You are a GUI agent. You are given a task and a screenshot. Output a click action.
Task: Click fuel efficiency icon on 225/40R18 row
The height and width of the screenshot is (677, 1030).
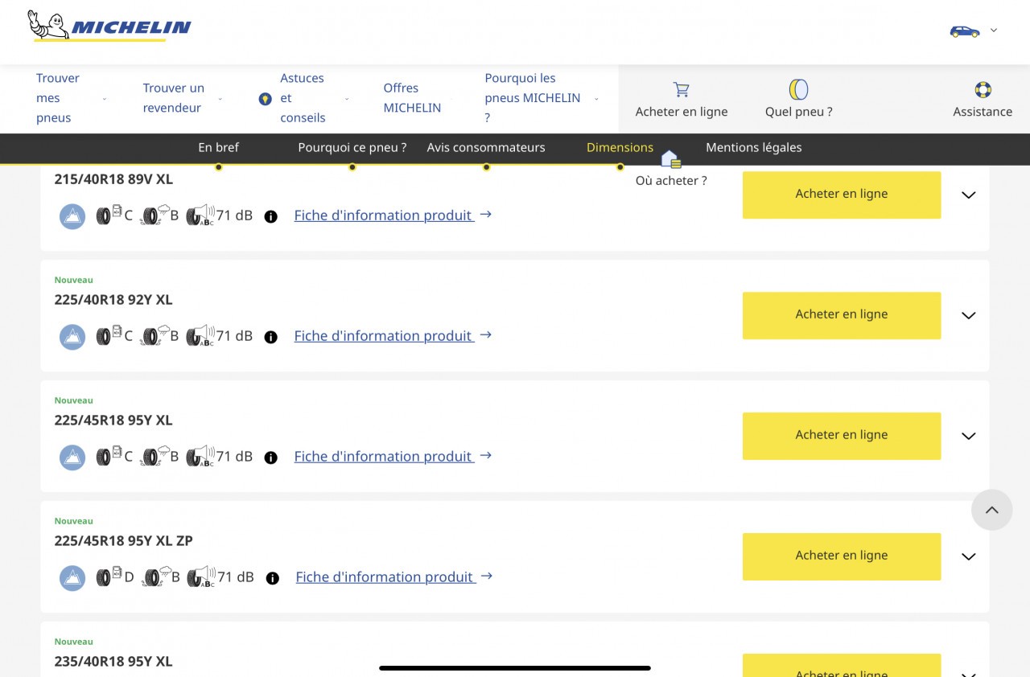tap(109, 335)
